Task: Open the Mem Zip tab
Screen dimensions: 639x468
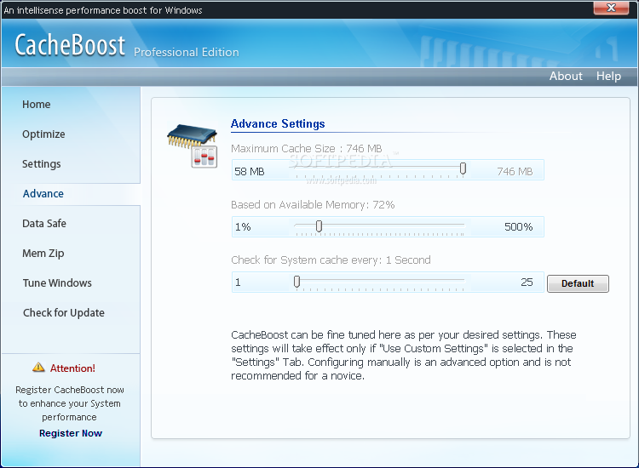Action: click(43, 253)
